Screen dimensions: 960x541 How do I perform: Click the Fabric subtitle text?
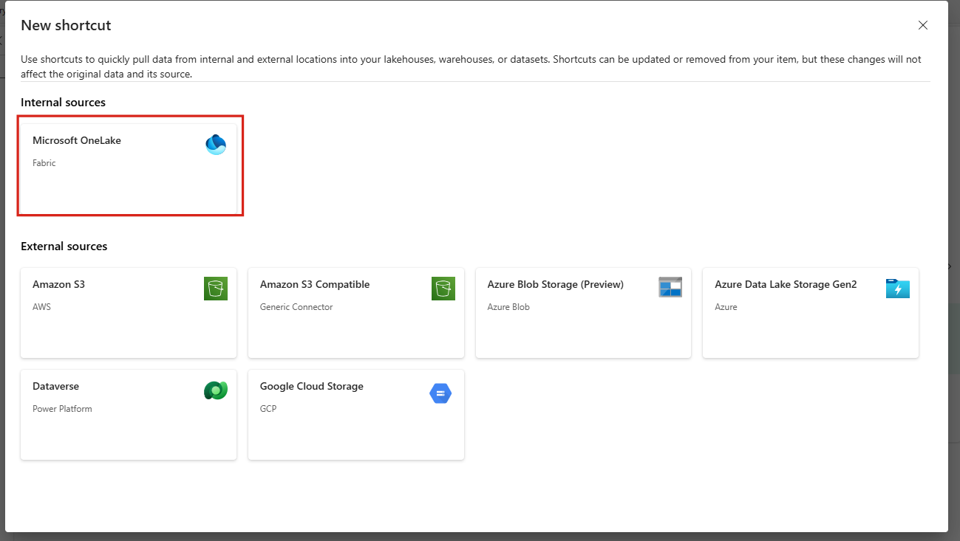44,163
